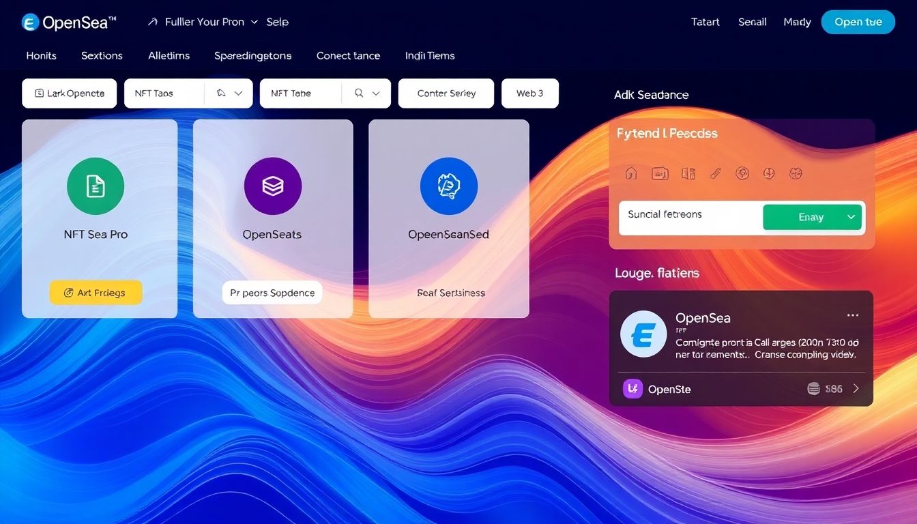The width and height of the screenshot is (917, 524).
Task: Click the book icon in the icon row
Action: pos(688,174)
